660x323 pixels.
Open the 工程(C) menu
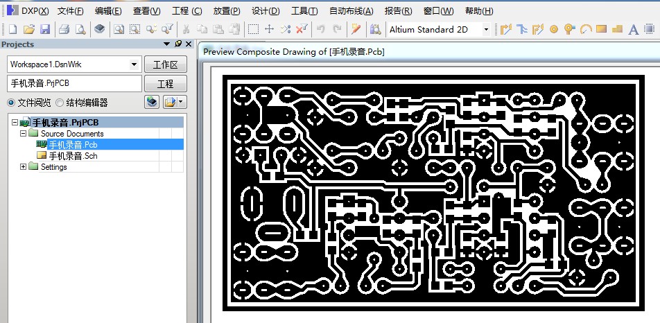point(187,11)
